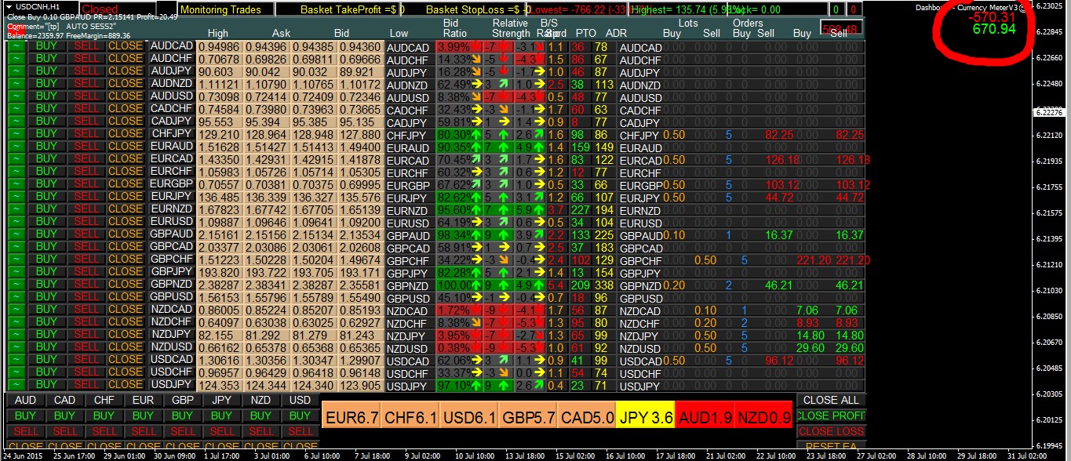Click the green ~ button for NZDUSD

16,347
